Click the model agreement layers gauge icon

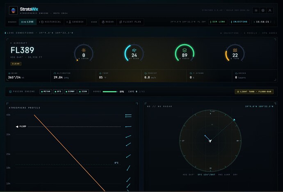185,50
